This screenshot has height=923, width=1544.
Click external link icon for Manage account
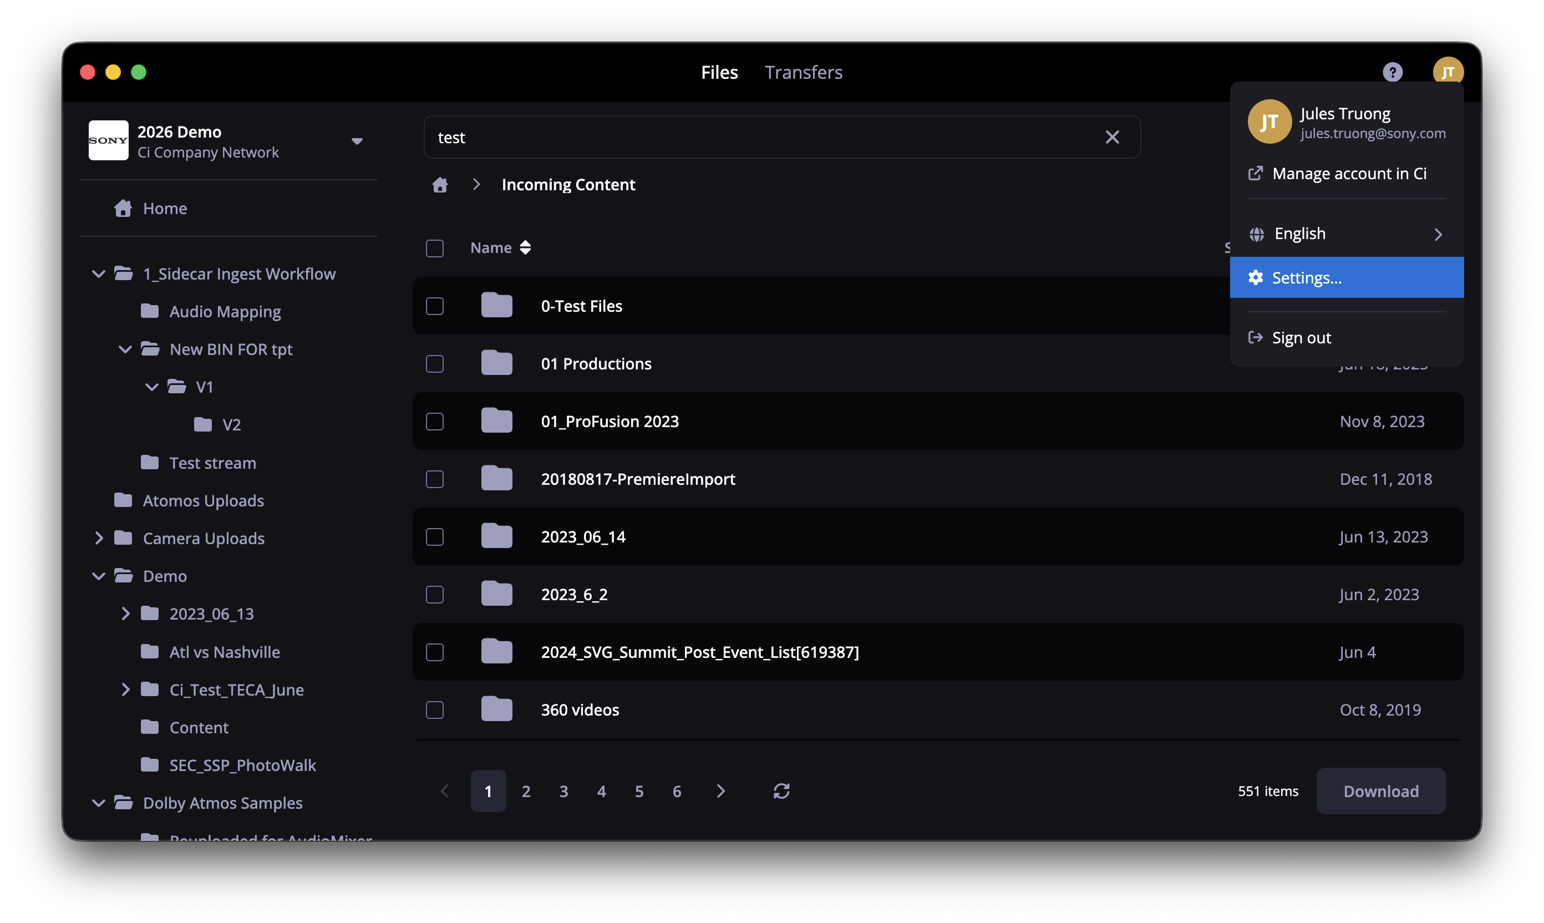[x=1255, y=174]
